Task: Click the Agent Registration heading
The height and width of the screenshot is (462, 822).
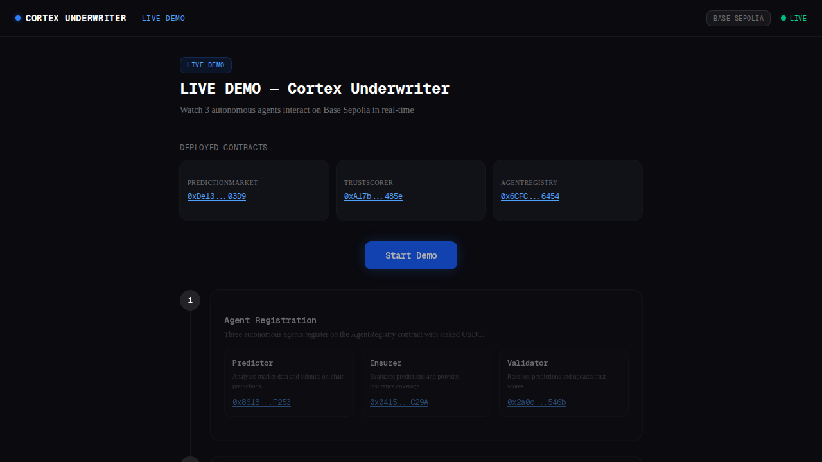Action: [x=270, y=320]
